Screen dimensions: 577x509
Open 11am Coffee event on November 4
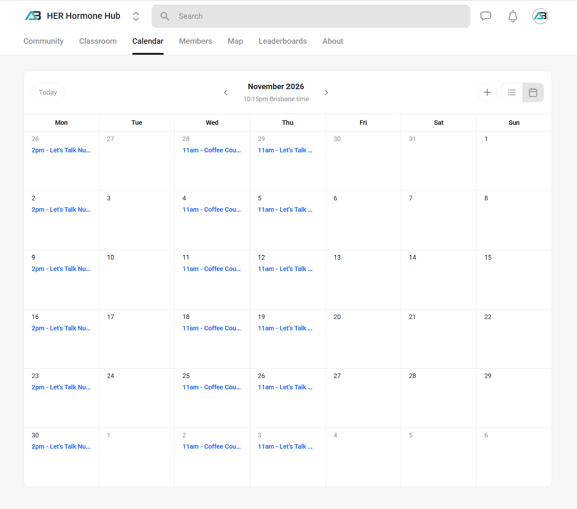point(212,209)
